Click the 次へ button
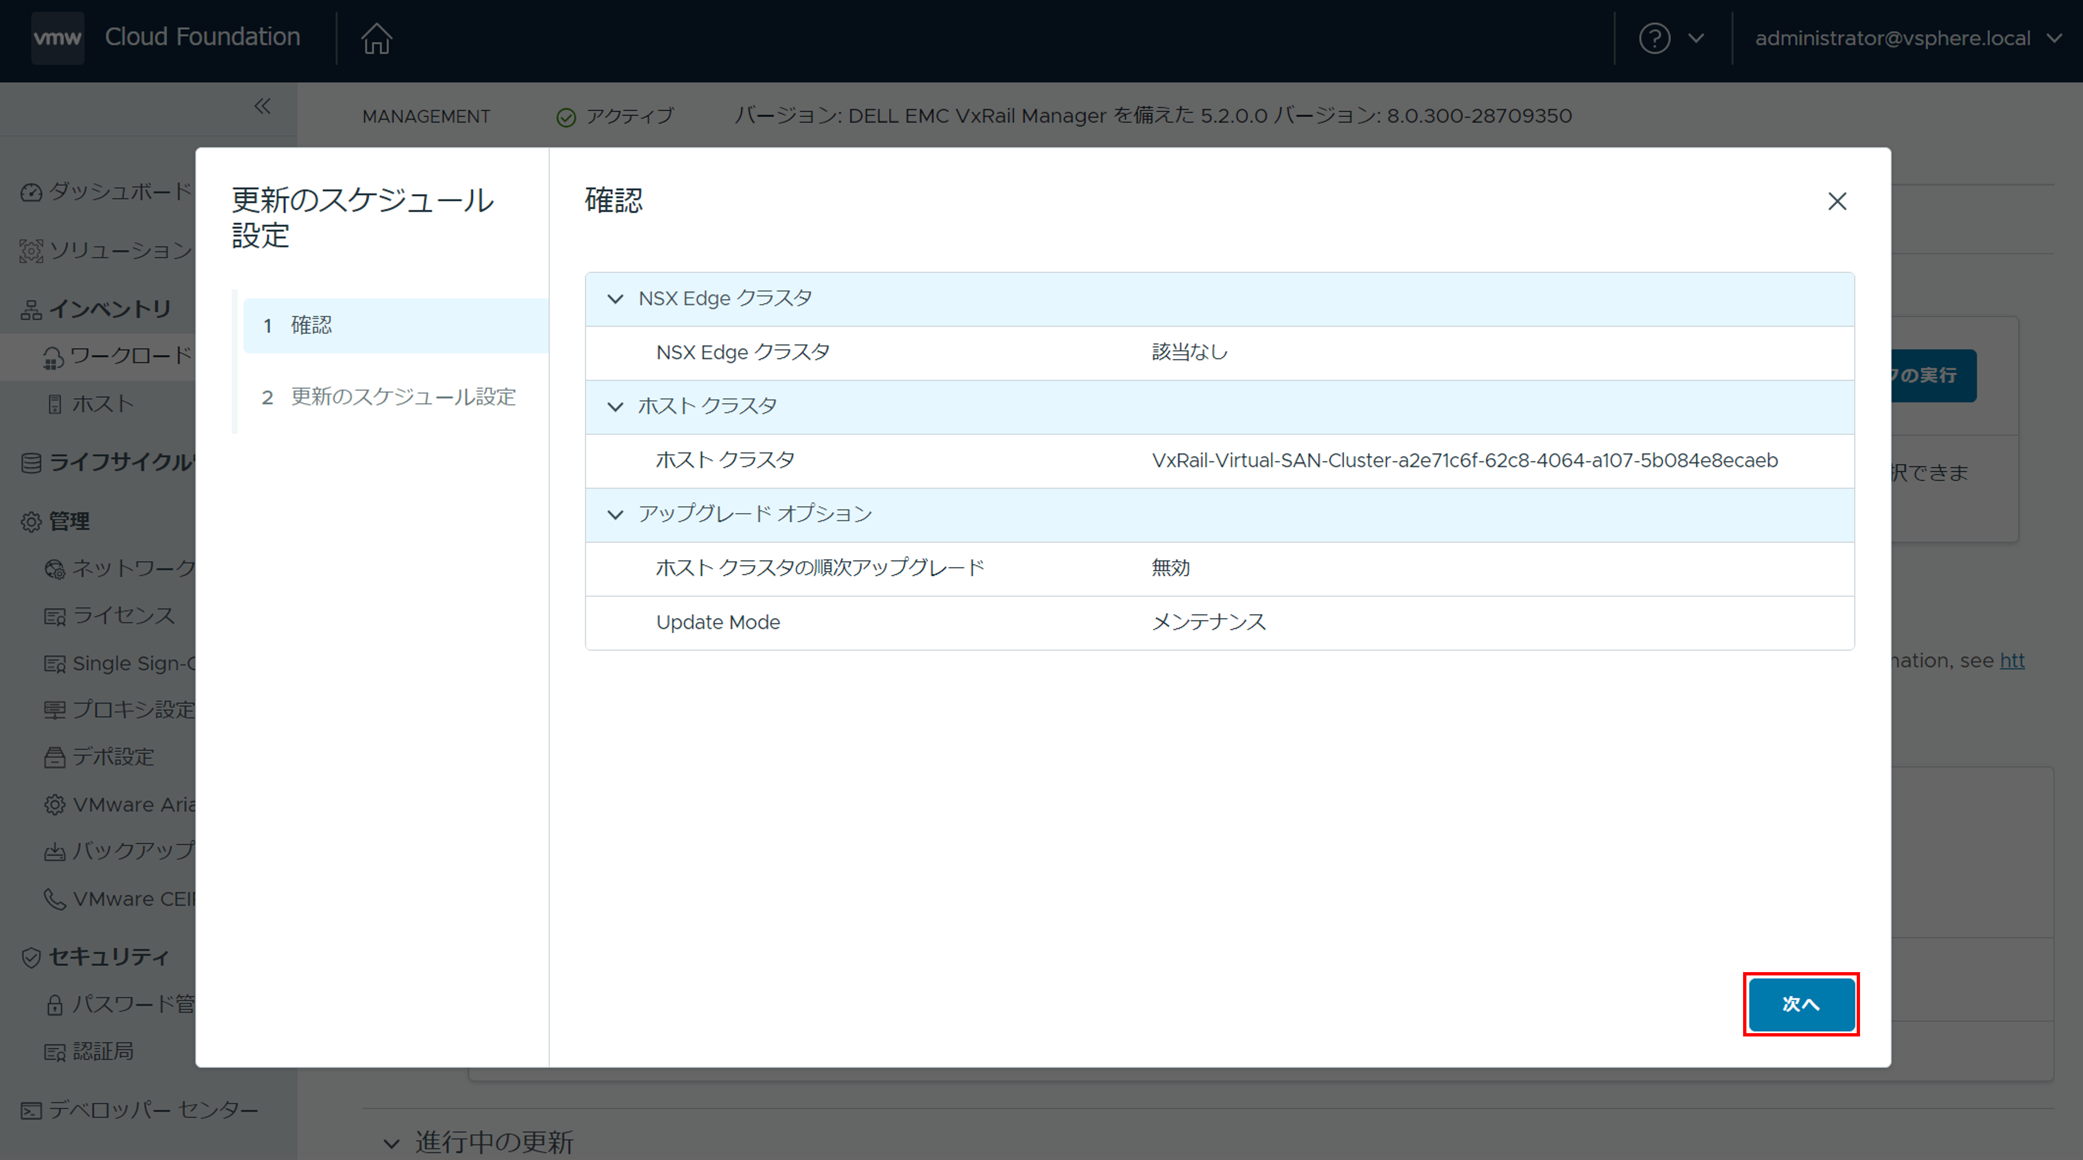2083x1160 pixels. (x=1801, y=1004)
